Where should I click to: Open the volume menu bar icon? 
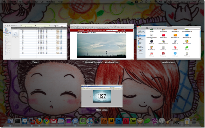[160, 2]
